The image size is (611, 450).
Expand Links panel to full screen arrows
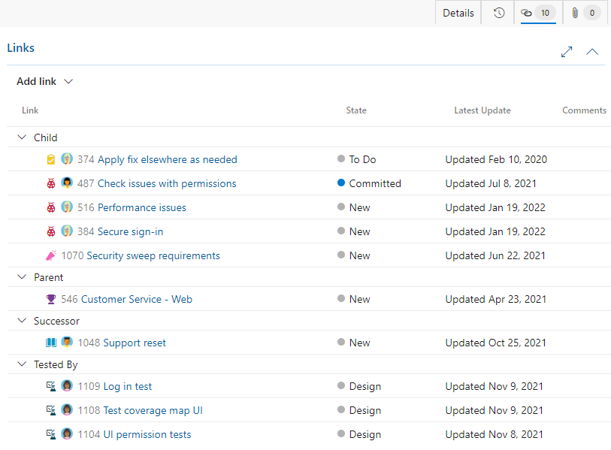point(567,53)
